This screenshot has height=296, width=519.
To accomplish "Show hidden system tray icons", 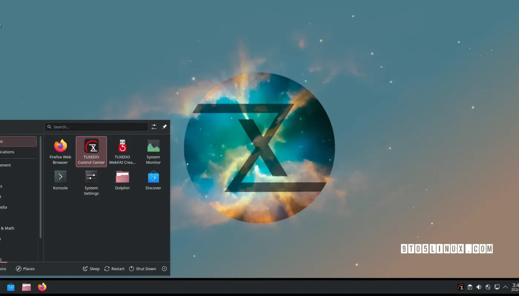I will tap(505, 287).
